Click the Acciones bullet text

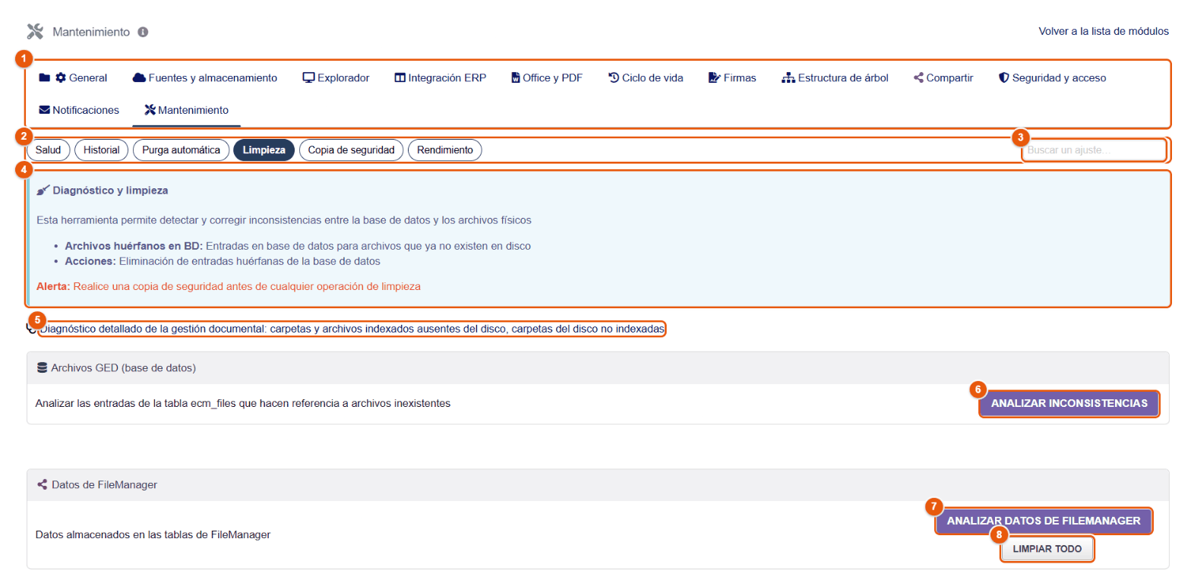(223, 260)
